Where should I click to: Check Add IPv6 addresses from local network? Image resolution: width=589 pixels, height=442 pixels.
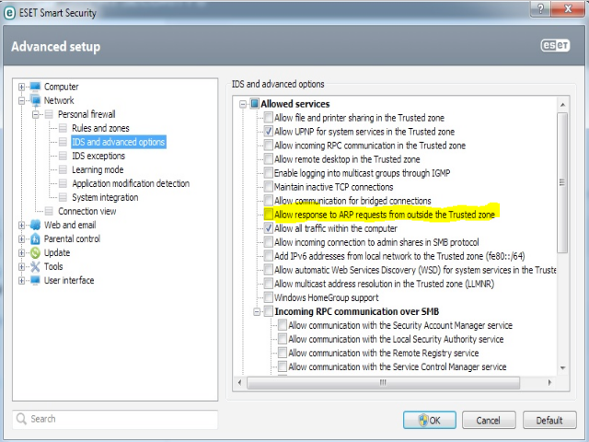268,256
